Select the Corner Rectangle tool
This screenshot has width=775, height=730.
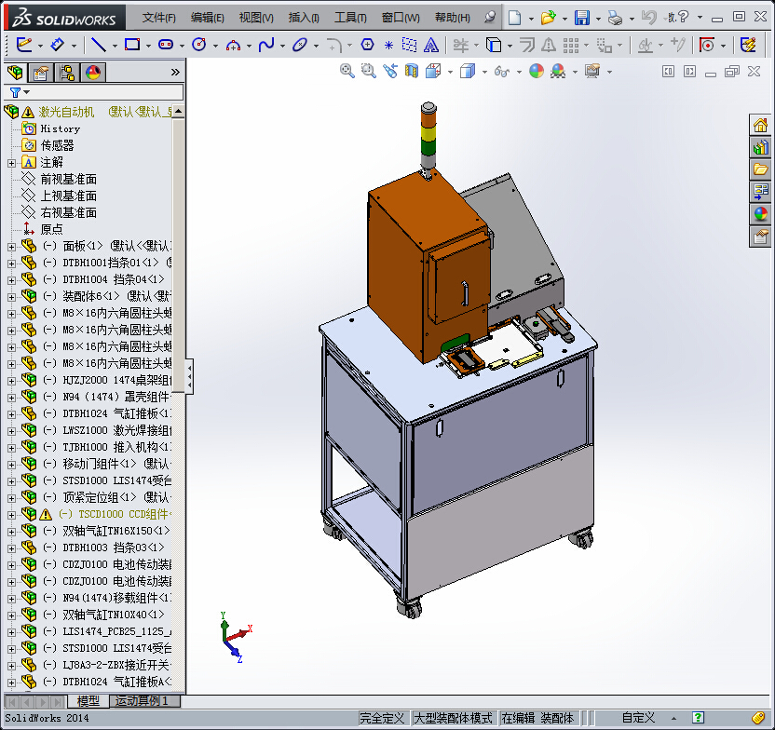[x=132, y=45]
